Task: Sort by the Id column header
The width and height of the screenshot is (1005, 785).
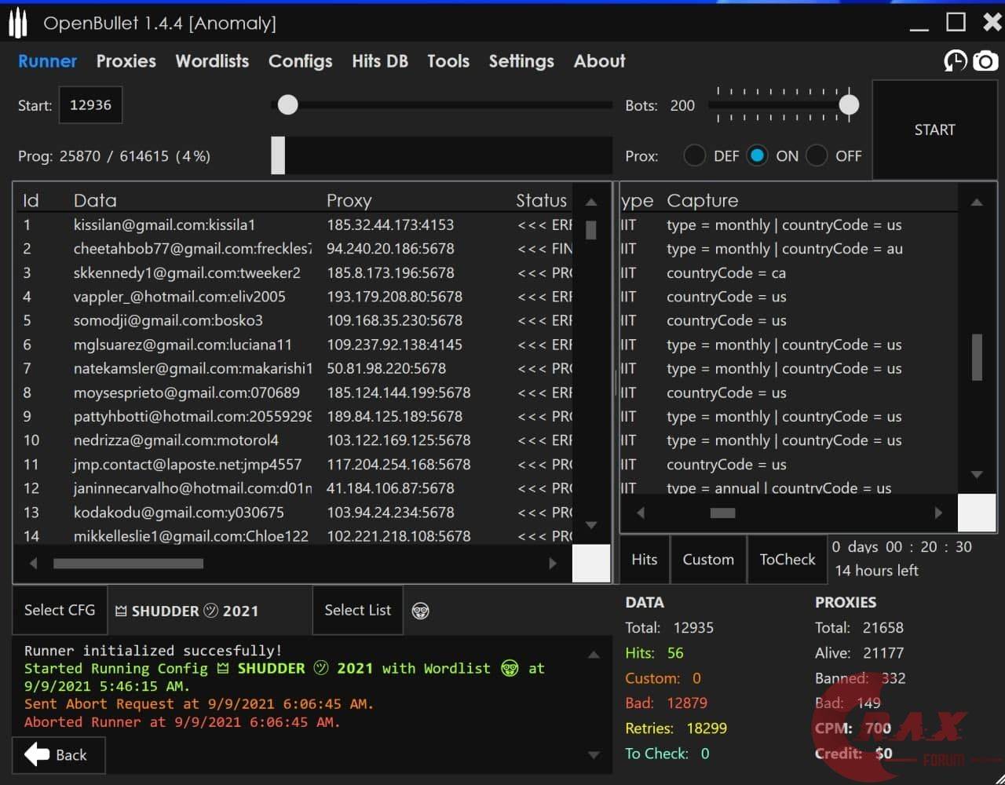Action: point(31,200)
